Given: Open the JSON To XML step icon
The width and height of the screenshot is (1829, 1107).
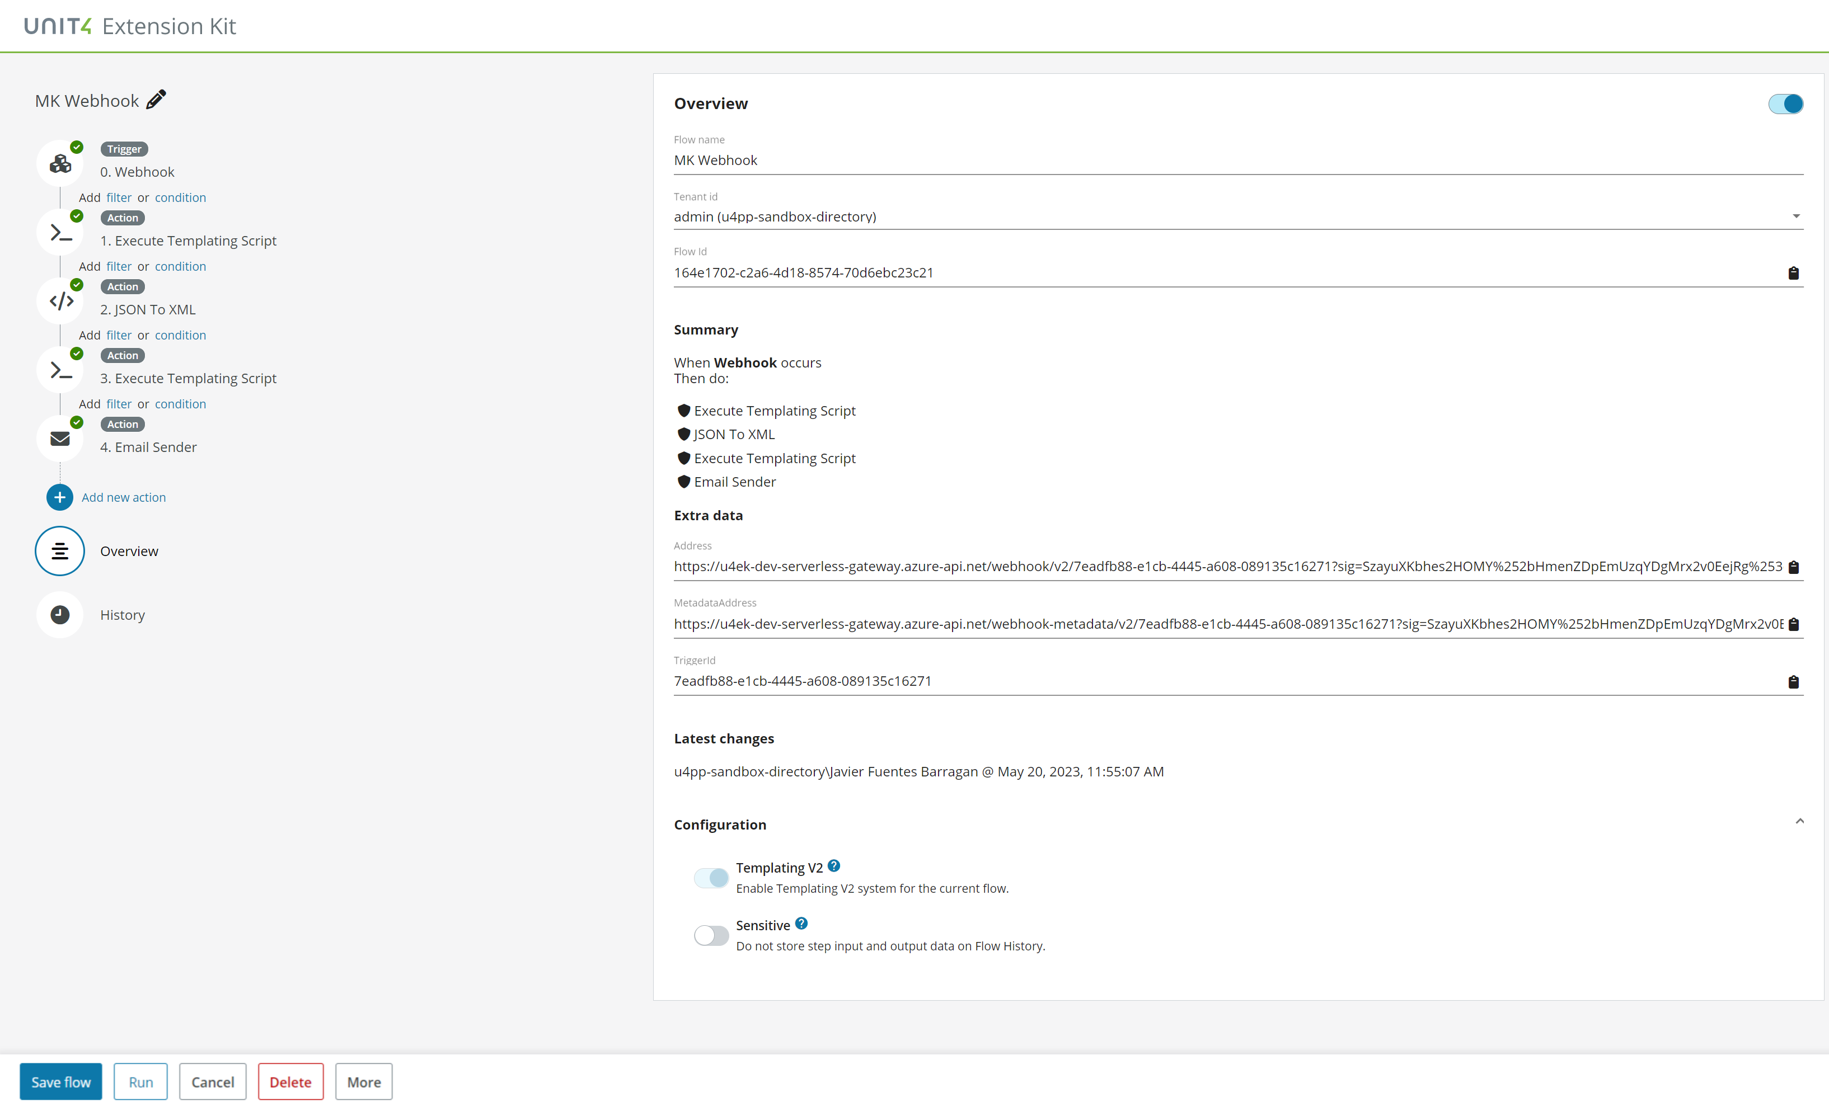Looking at the screenshot, I should pos(60,302).
